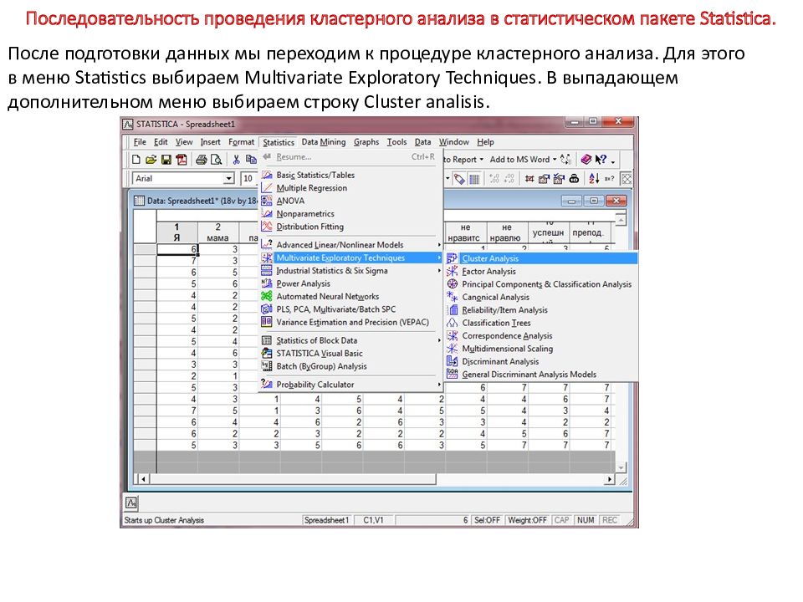This screenshot has height=602, width=803.
Task: Click the spreadsheet vertical scroll-down arrow
Action: [x=621, y=467]
